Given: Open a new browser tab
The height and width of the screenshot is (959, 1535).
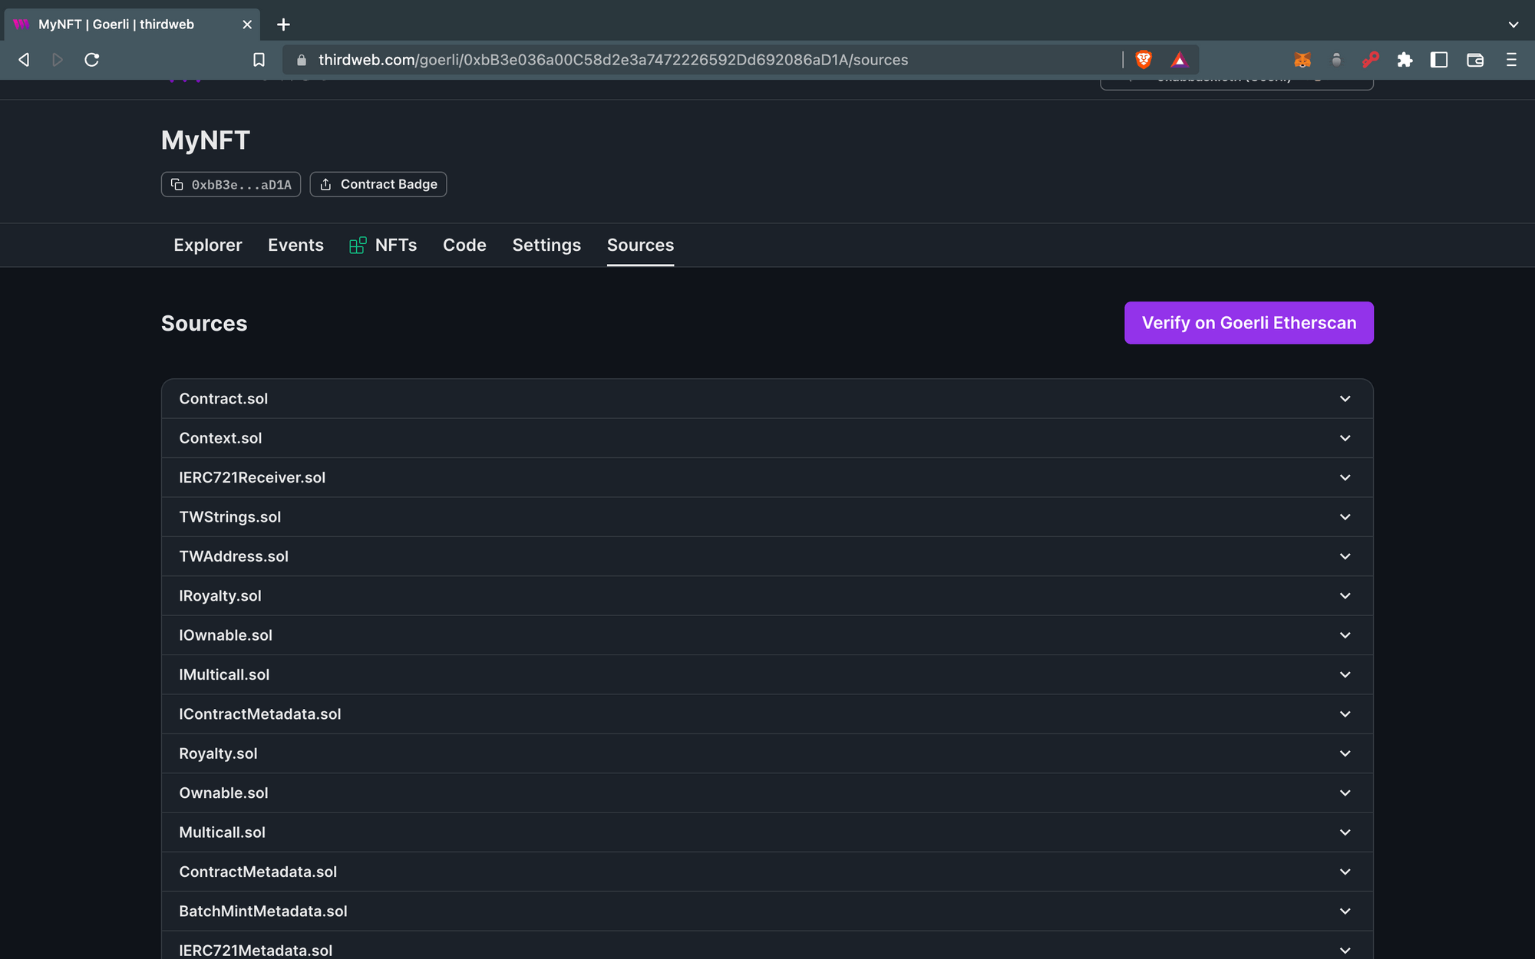Looking at the screenshot, I should click(282, 24).
